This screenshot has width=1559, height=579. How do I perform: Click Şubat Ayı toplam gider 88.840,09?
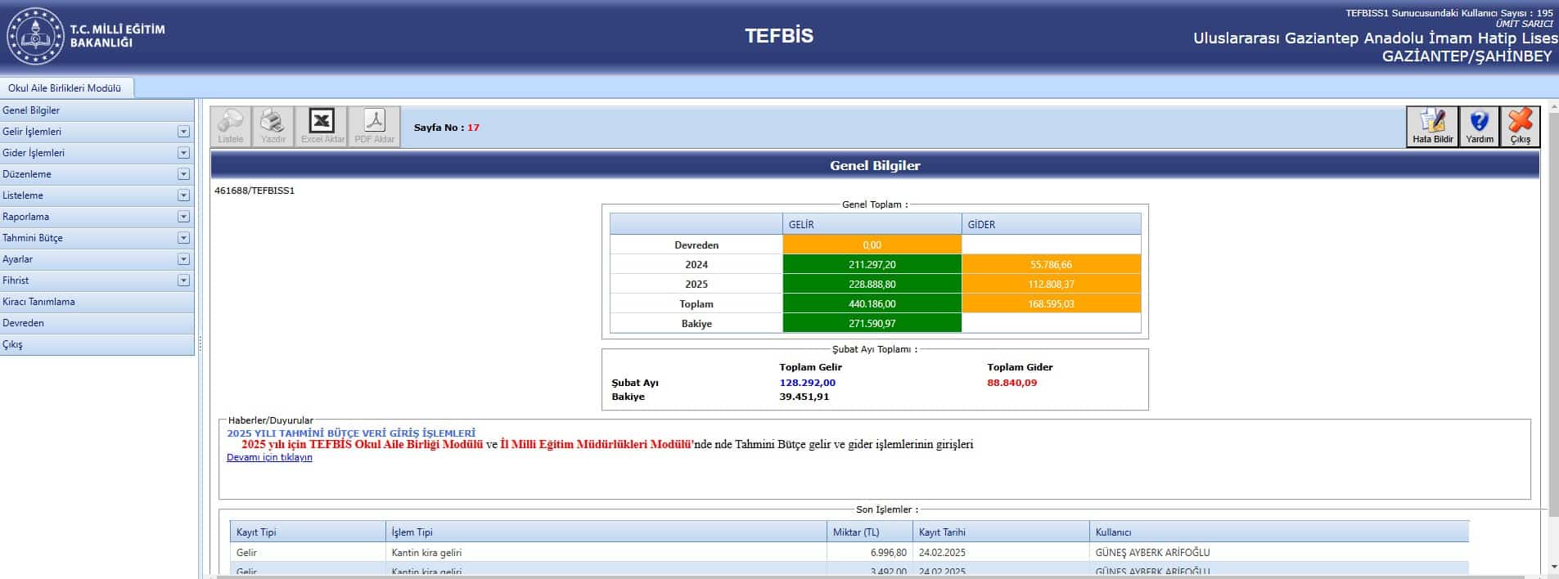click(x=1012, y=383)
